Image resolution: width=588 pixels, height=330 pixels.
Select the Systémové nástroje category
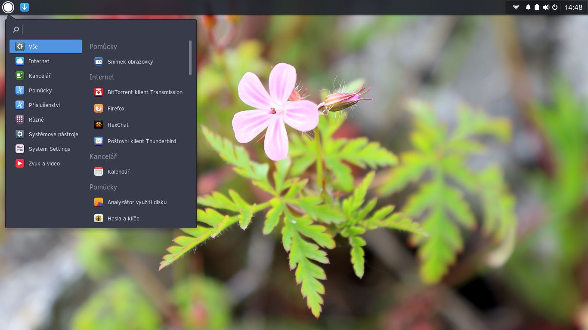[46, 134]
